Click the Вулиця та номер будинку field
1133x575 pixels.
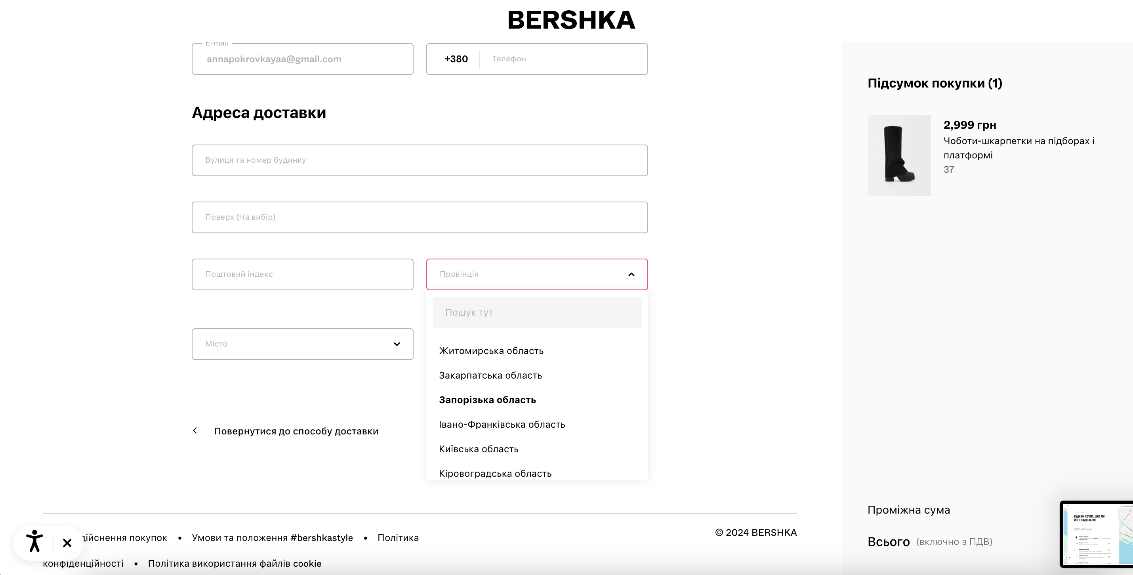click(x=419, y=160)
